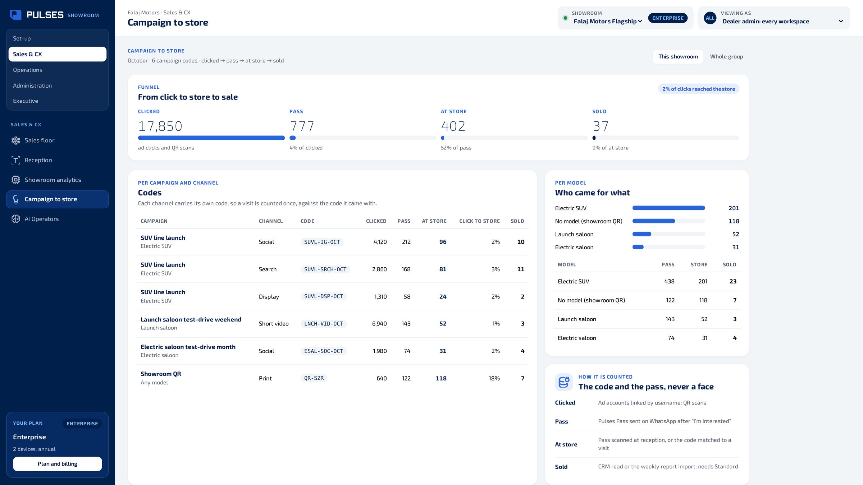This screenshot has width=863, height=485.
Task: Open the Administration section
Action: tap(58, 86)
